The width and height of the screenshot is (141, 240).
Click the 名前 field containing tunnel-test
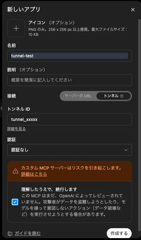point(69,56)
